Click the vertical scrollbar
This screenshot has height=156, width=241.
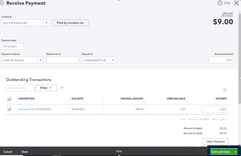pos(240,58)
